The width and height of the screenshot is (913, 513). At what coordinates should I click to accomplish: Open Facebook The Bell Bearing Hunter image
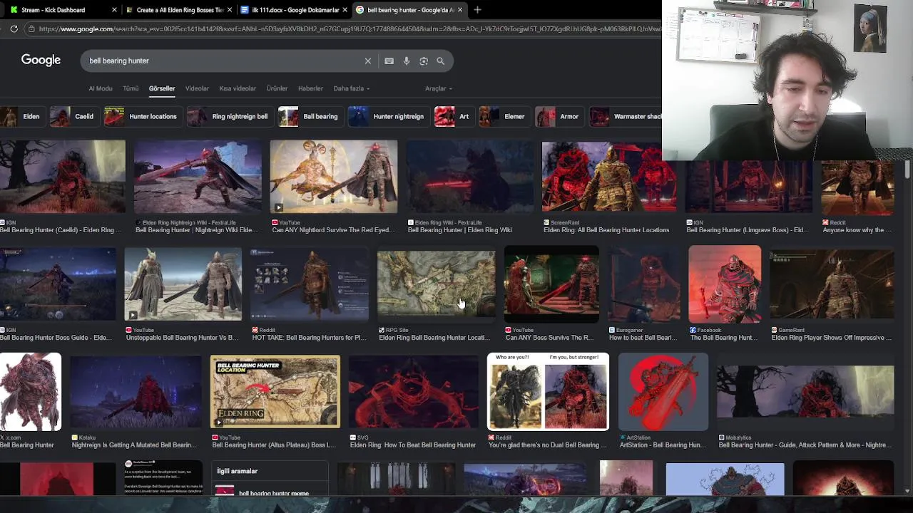tap(725, 284)
